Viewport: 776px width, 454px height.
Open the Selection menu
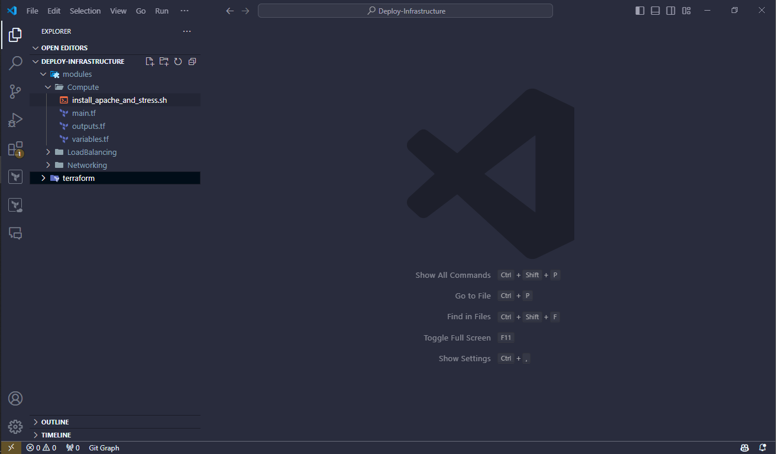(85, 11)
